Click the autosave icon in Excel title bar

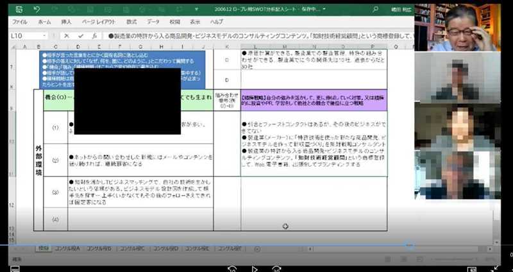pos(19,10)
